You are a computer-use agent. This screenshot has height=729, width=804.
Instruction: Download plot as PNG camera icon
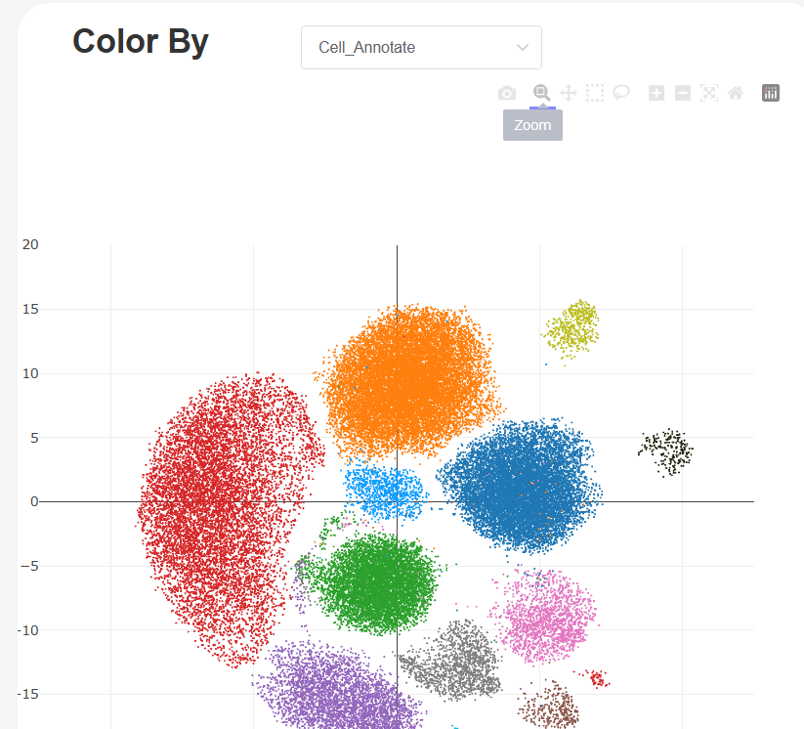[506, 93]
